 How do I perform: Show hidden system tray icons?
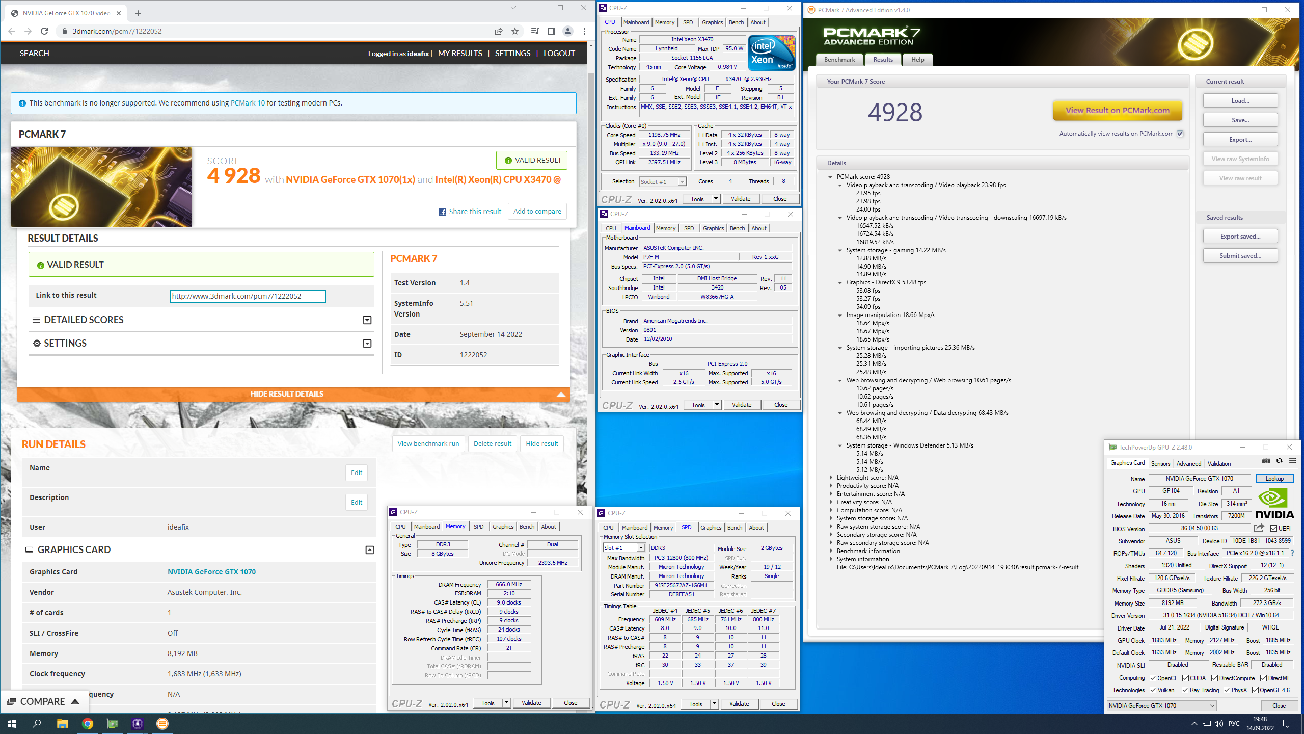point(1194,724)
